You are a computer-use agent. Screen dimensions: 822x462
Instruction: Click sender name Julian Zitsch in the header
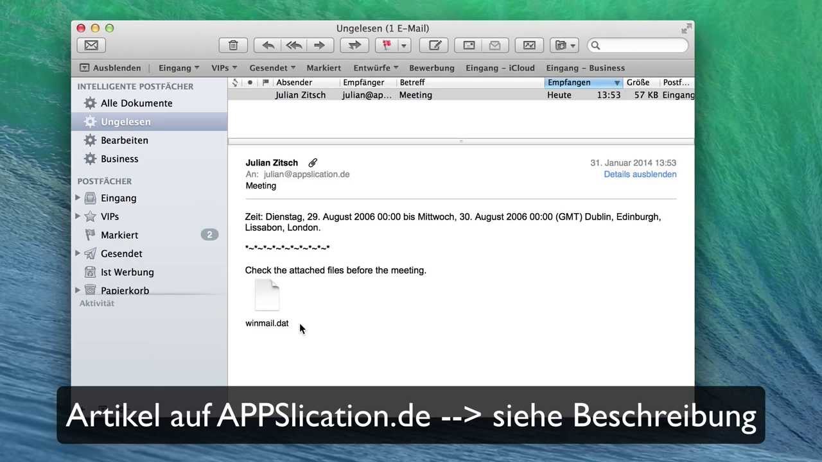[x=272, y=163]
